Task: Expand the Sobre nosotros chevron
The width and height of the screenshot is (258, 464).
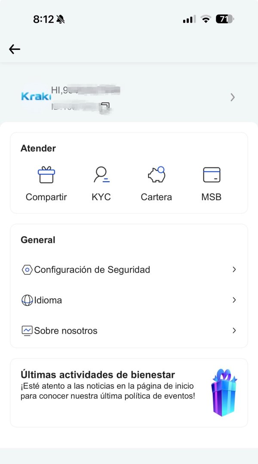Action: (234, 331)
